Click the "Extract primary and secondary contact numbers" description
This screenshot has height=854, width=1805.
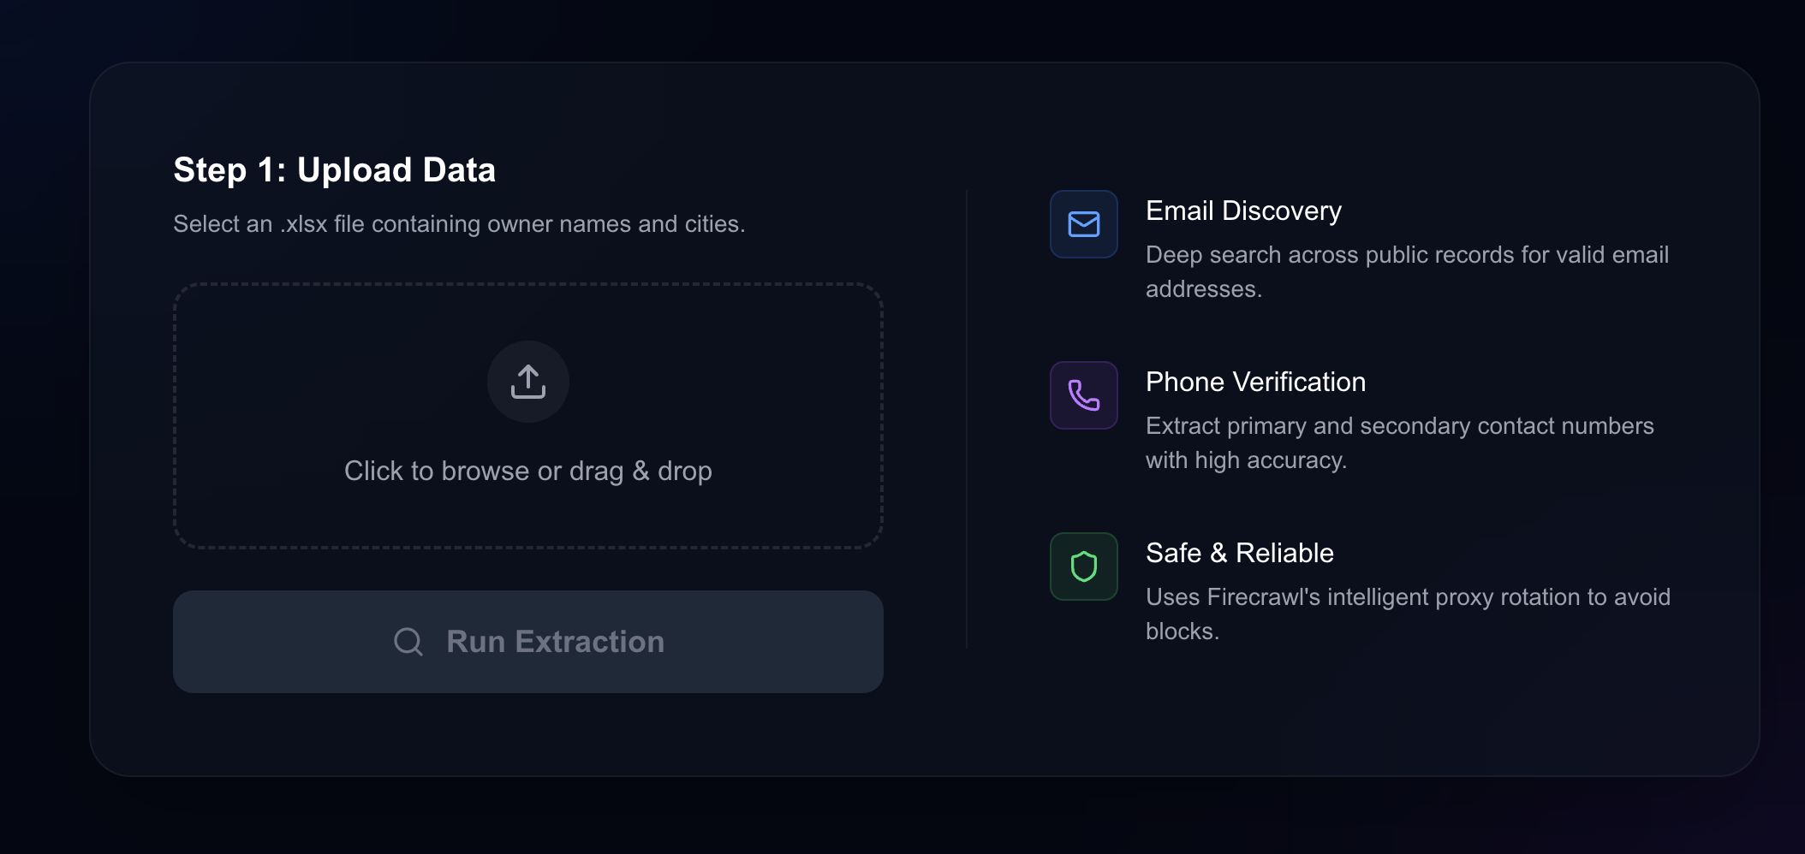pos(1399,426)
